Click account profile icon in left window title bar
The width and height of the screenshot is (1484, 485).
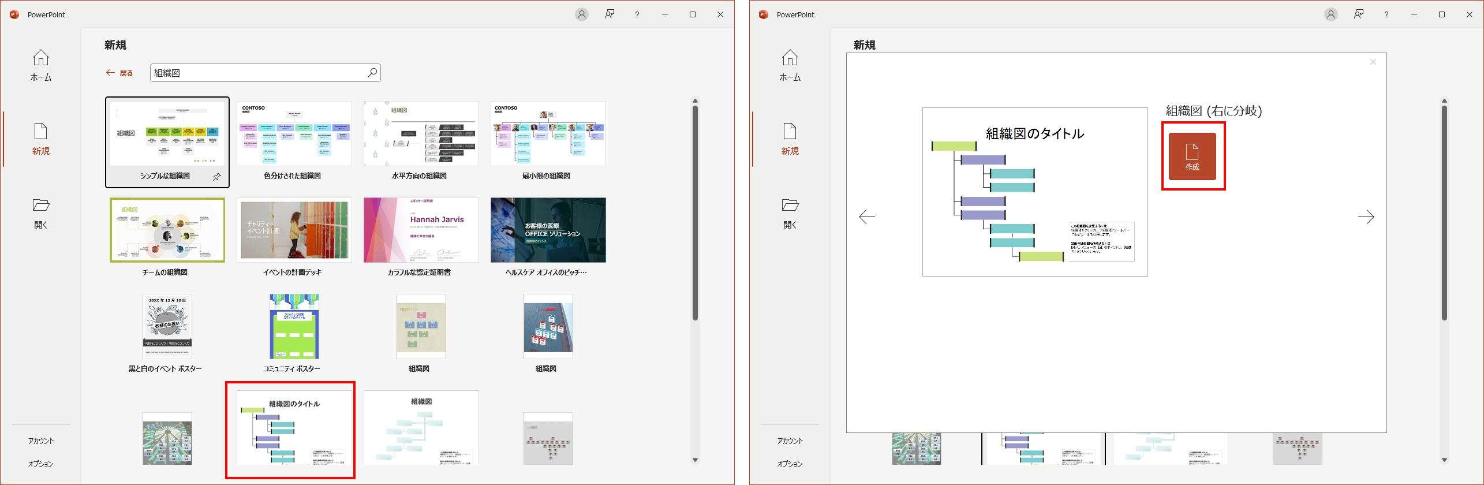582,14
